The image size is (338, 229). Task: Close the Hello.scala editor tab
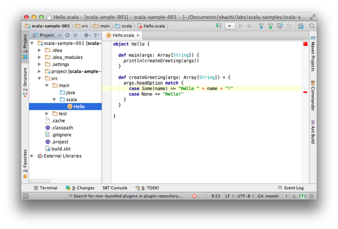coord(138,35)
